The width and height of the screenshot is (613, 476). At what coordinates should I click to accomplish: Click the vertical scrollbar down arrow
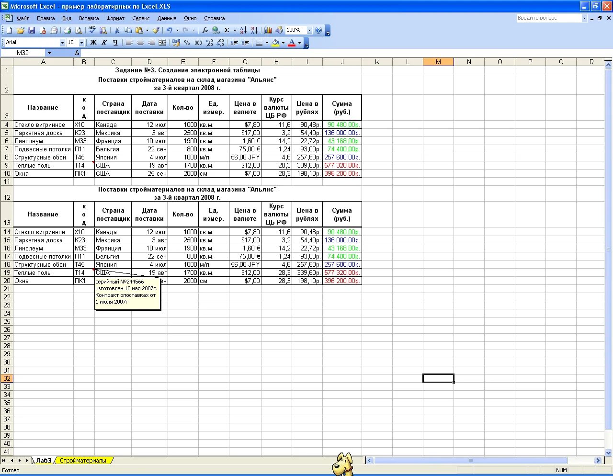pos(609,453)
